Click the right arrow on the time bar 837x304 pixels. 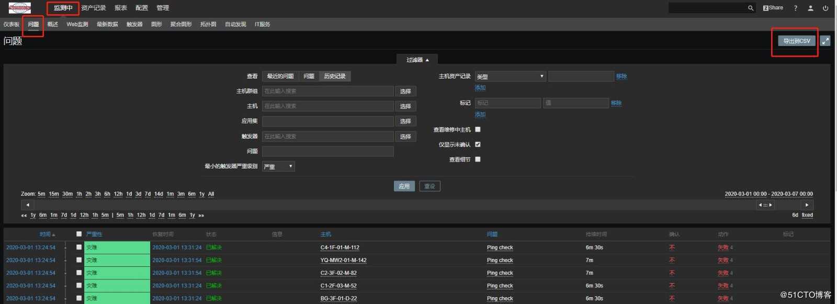pos(807,205)
